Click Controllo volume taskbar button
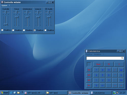 point(79,93)
